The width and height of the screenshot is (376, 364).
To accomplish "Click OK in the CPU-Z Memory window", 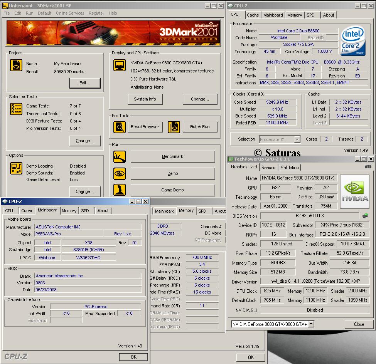I will pyautogui.click(x=251, y=357).
